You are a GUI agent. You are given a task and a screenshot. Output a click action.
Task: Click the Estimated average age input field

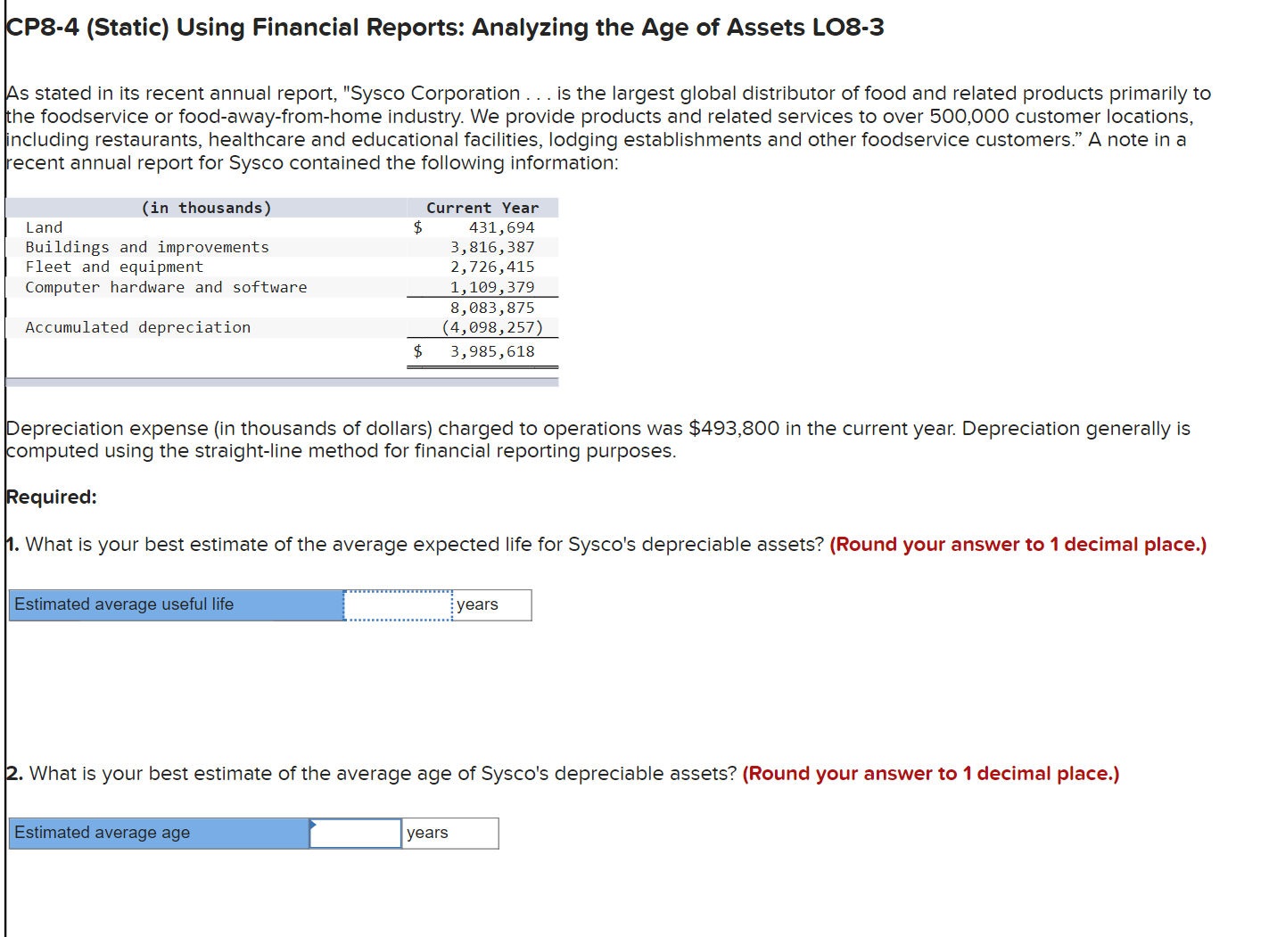pos(355,833)
